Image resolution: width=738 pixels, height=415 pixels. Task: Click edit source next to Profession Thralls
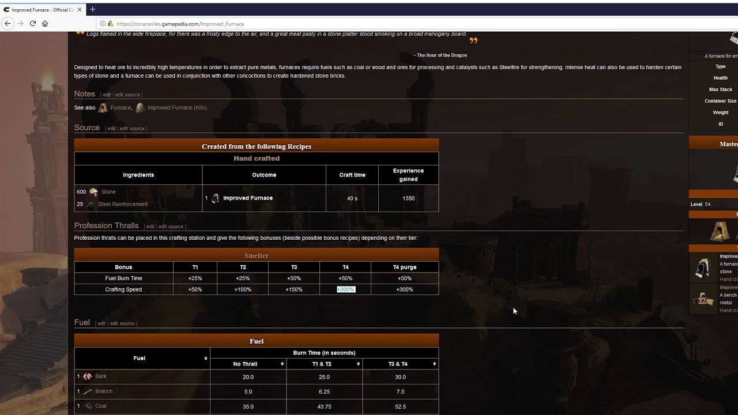(171, 227)
